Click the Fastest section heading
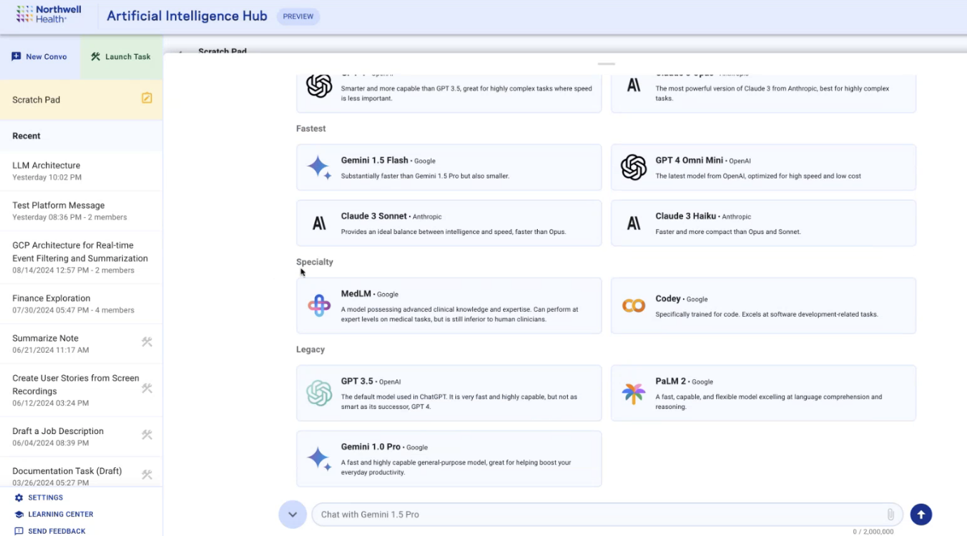 point(311,129)
